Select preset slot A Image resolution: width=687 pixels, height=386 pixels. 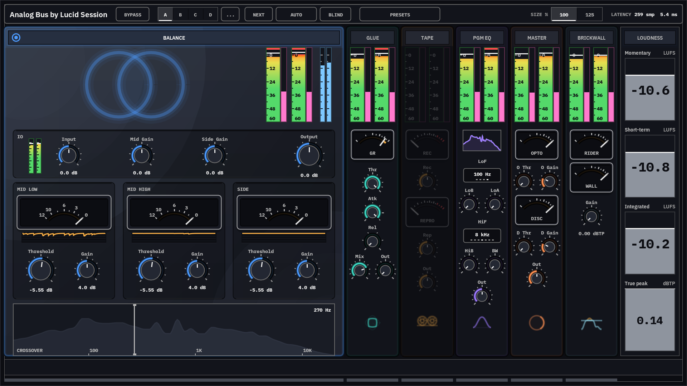click(165, 15)
